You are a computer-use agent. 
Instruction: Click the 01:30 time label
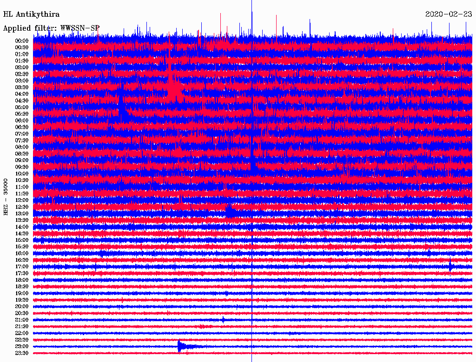pyautogui.click(x=22, y=61)
